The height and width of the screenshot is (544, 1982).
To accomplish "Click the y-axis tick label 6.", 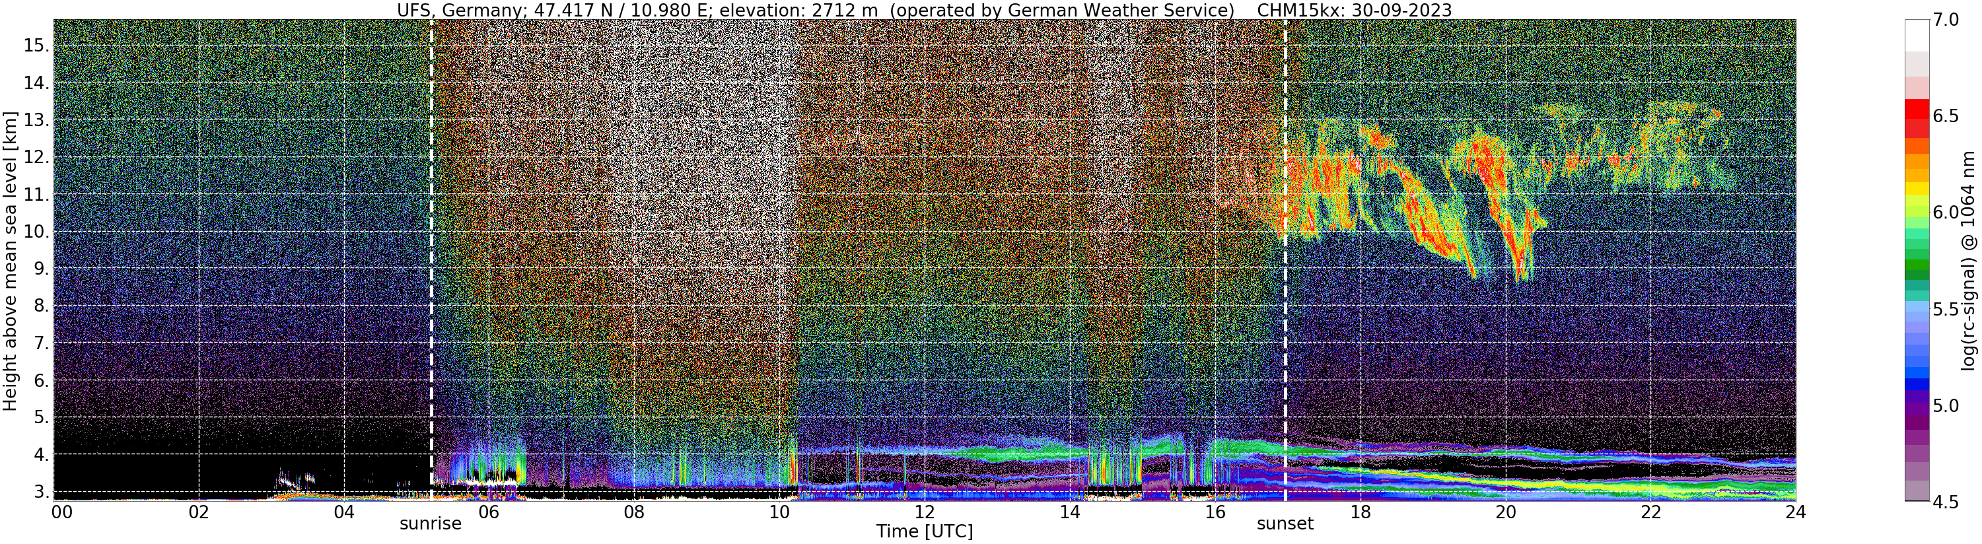I will pyautogui.click(x=42, y=380).
